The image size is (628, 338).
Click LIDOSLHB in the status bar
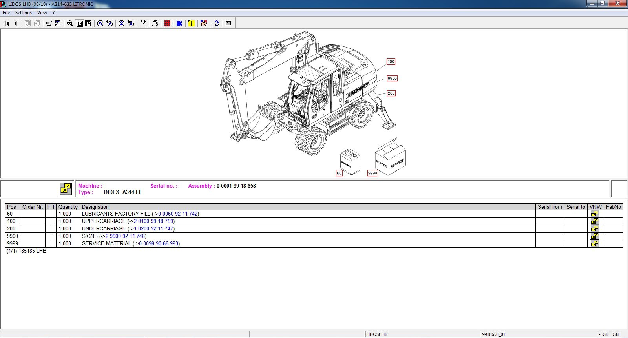[x=377, y=334]
